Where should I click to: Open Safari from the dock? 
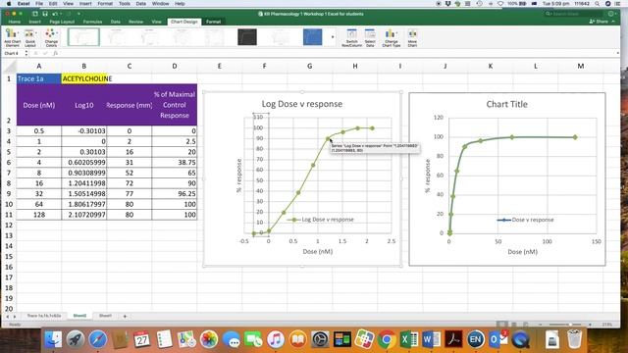[98, 339]
